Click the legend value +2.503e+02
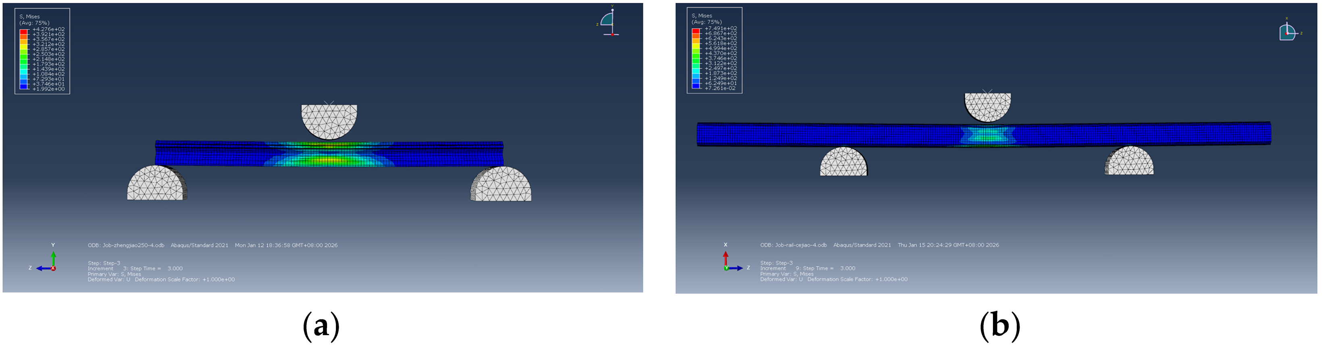 [x=49, y=54]
